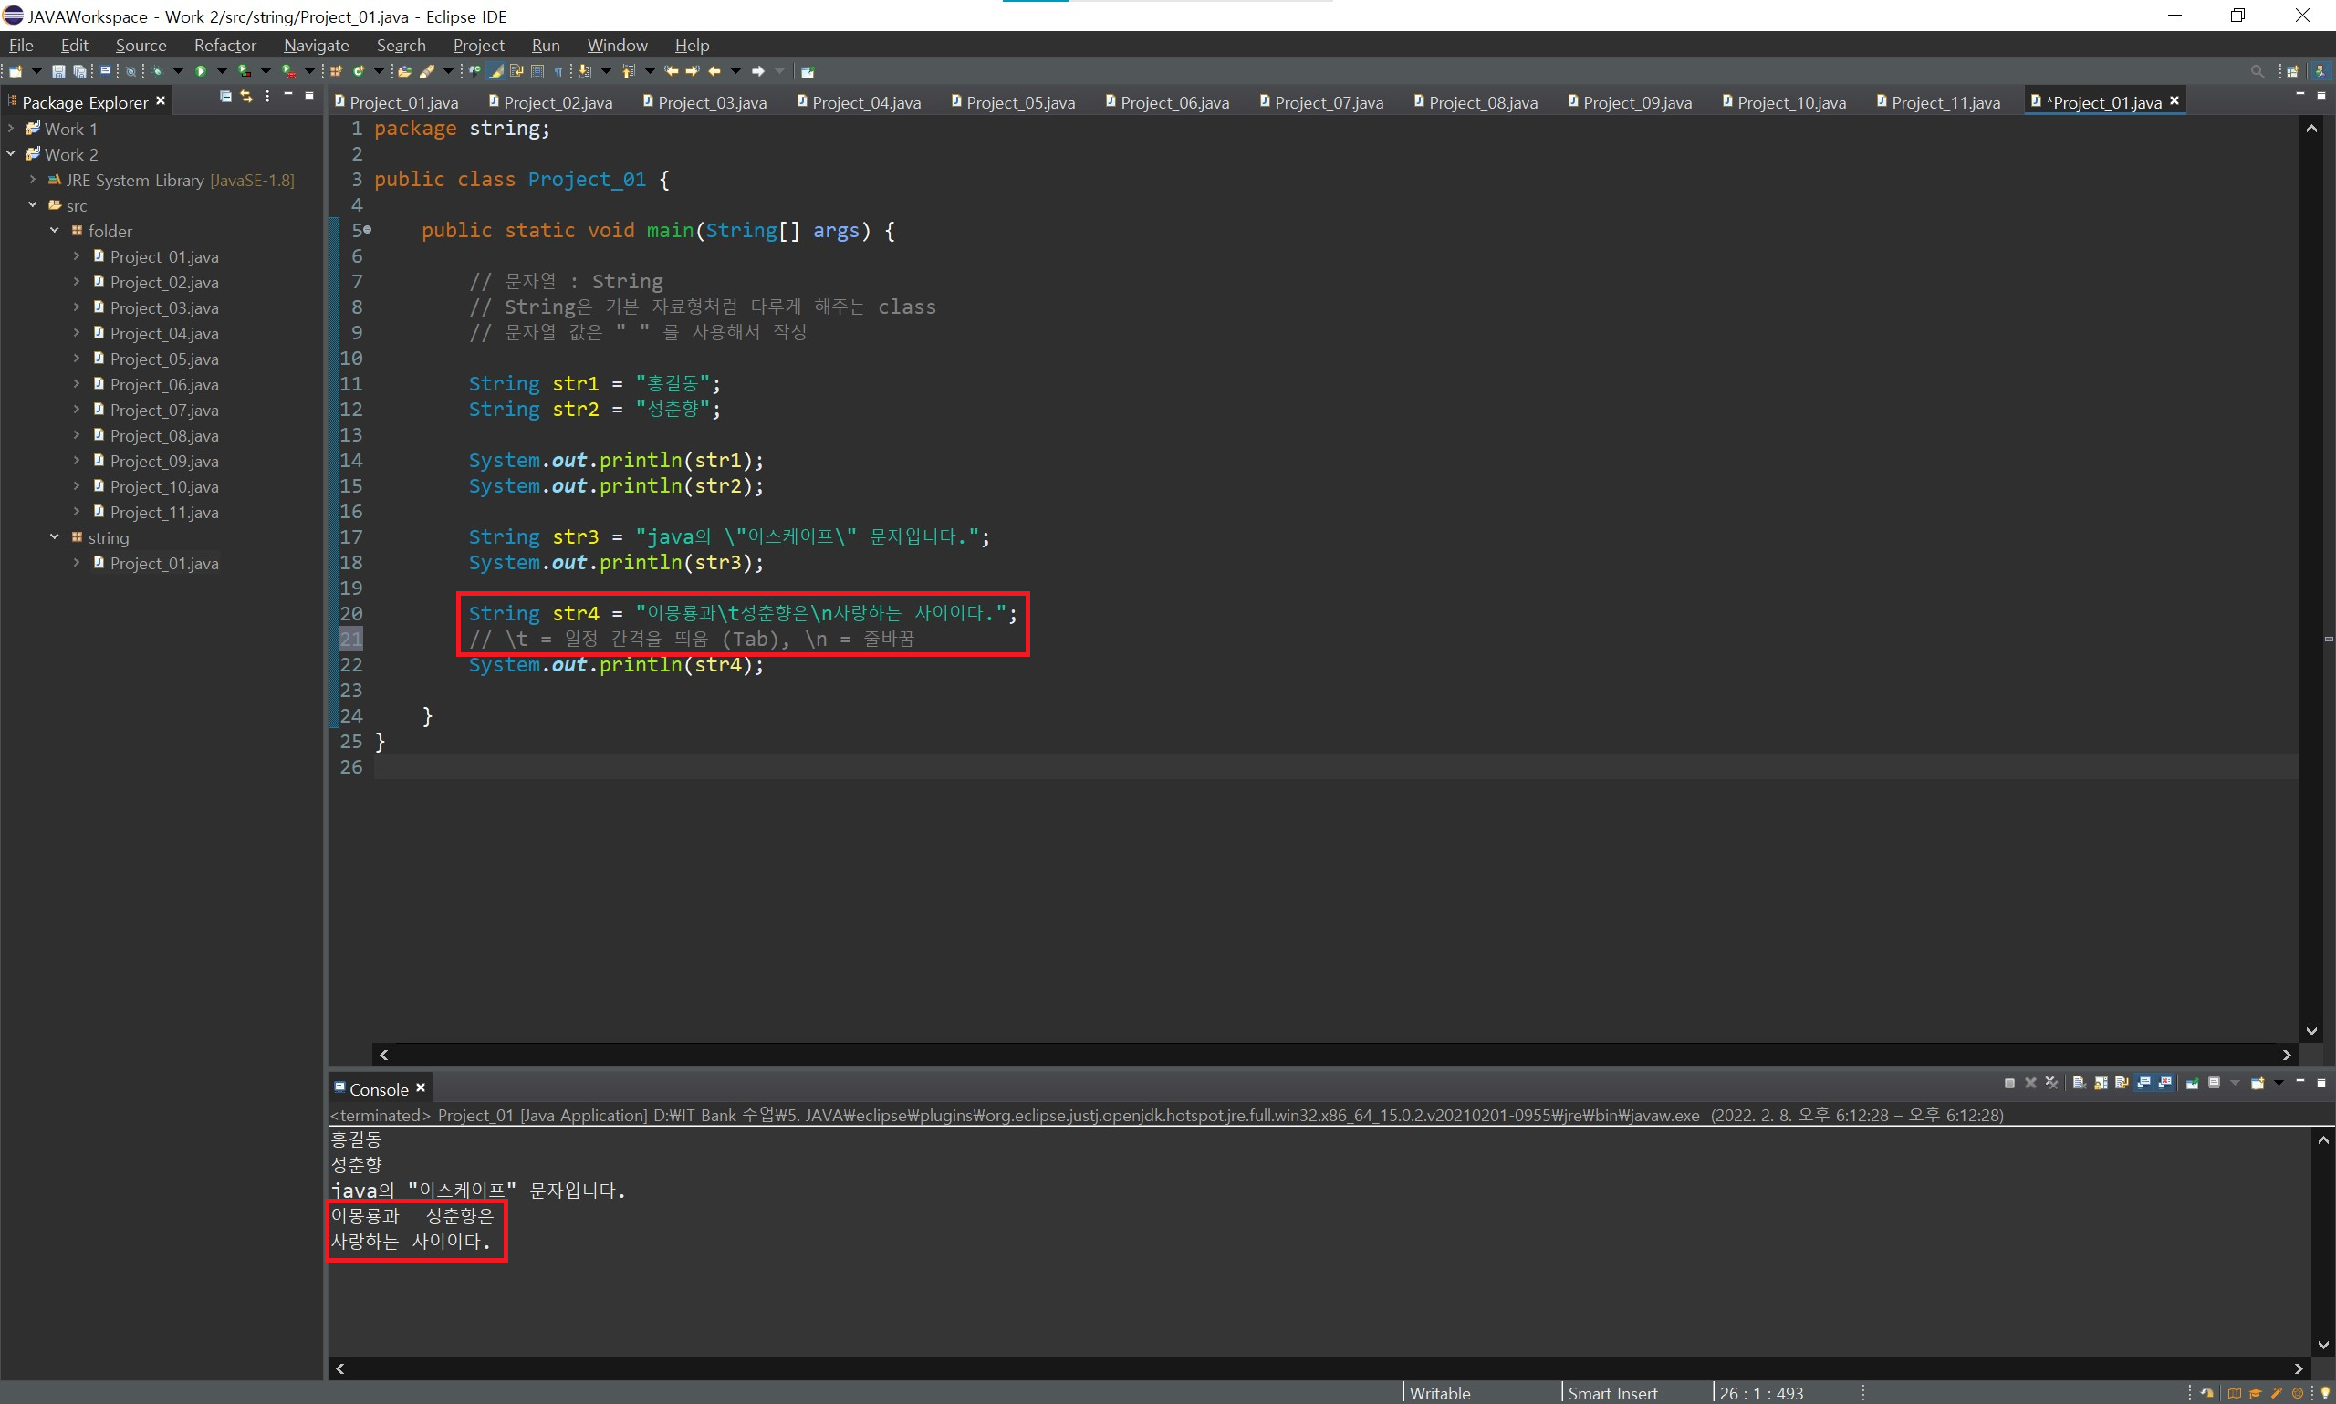The height and width of the screenshot is (1404, 2336).
Task: Click the Clear Console icon
Action: (2079, 1083)
